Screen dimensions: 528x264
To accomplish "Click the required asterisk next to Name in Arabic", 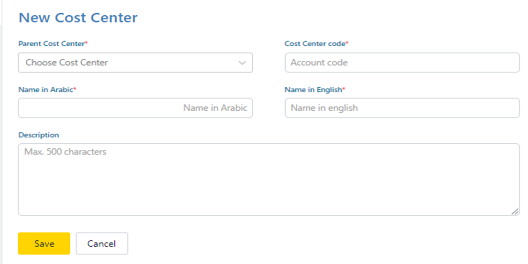I will click(75, 89).
